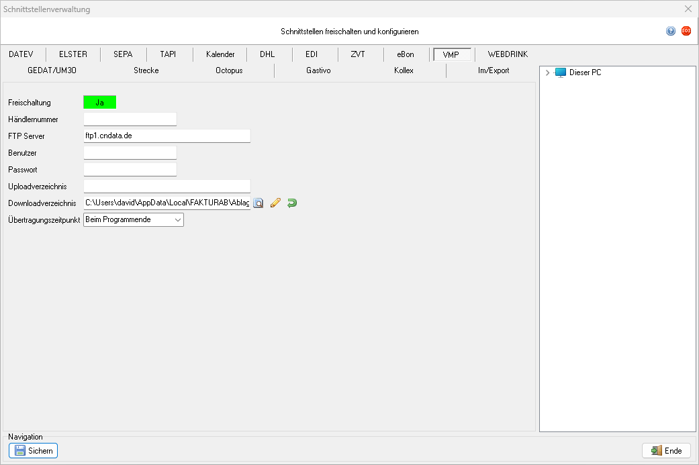
Task: Select the SEPA tab
Action: (123, 54)
